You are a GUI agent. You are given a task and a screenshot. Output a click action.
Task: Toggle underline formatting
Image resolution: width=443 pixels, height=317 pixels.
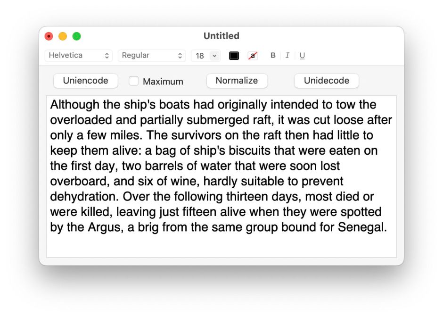(x=302, y=56)
